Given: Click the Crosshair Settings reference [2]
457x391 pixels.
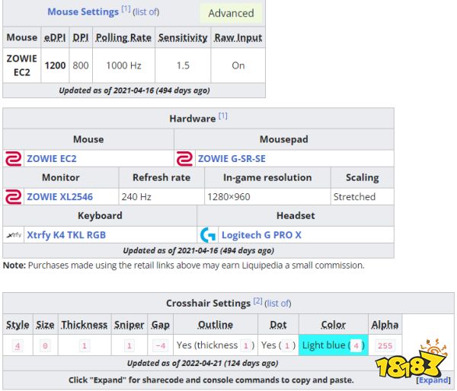Looking at the screenshot, I should pos(257,300).
